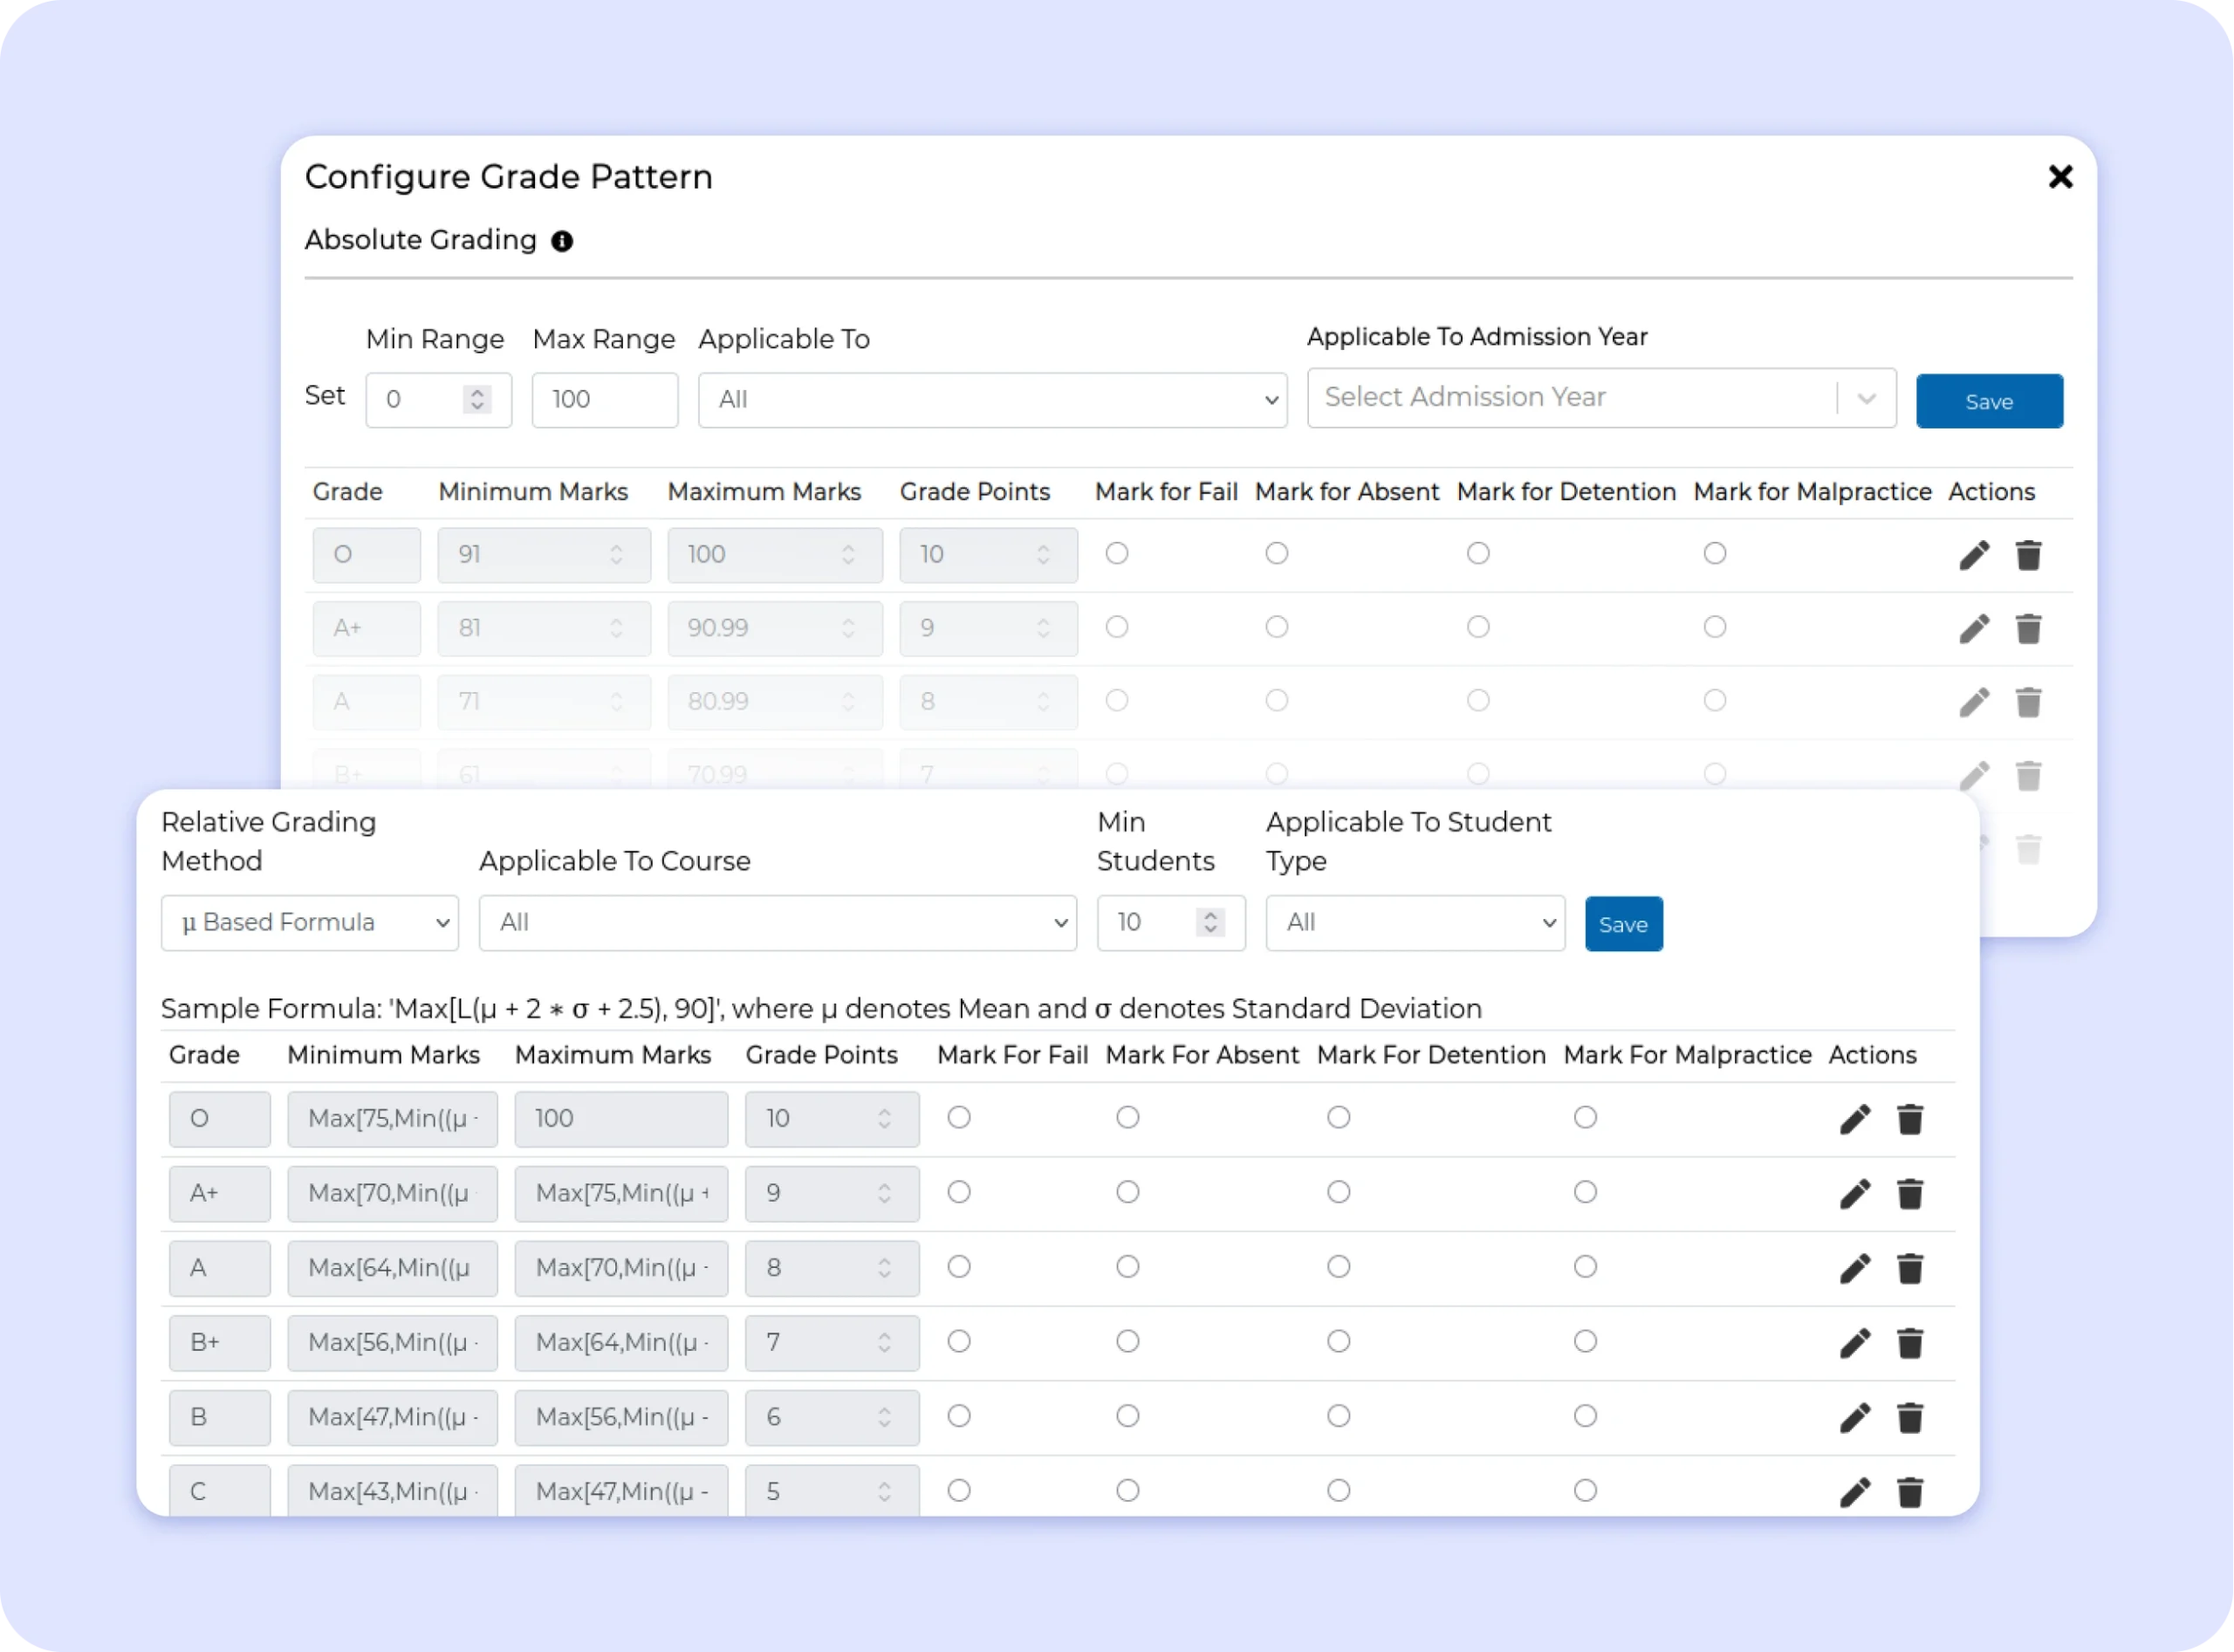Delete the A+ grade row in Absolute Grading
The height and width of the screenshot is (1652, 2234).
(2028, 629)
